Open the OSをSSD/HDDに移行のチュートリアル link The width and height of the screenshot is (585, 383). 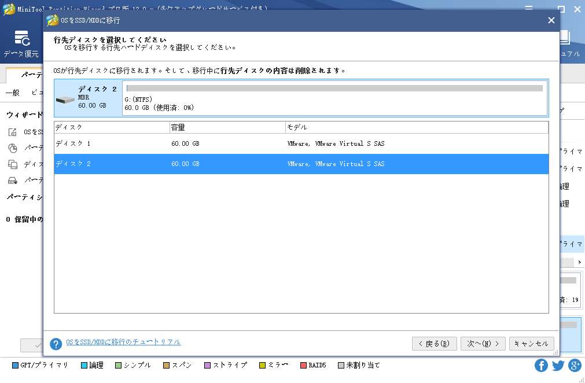123,342
